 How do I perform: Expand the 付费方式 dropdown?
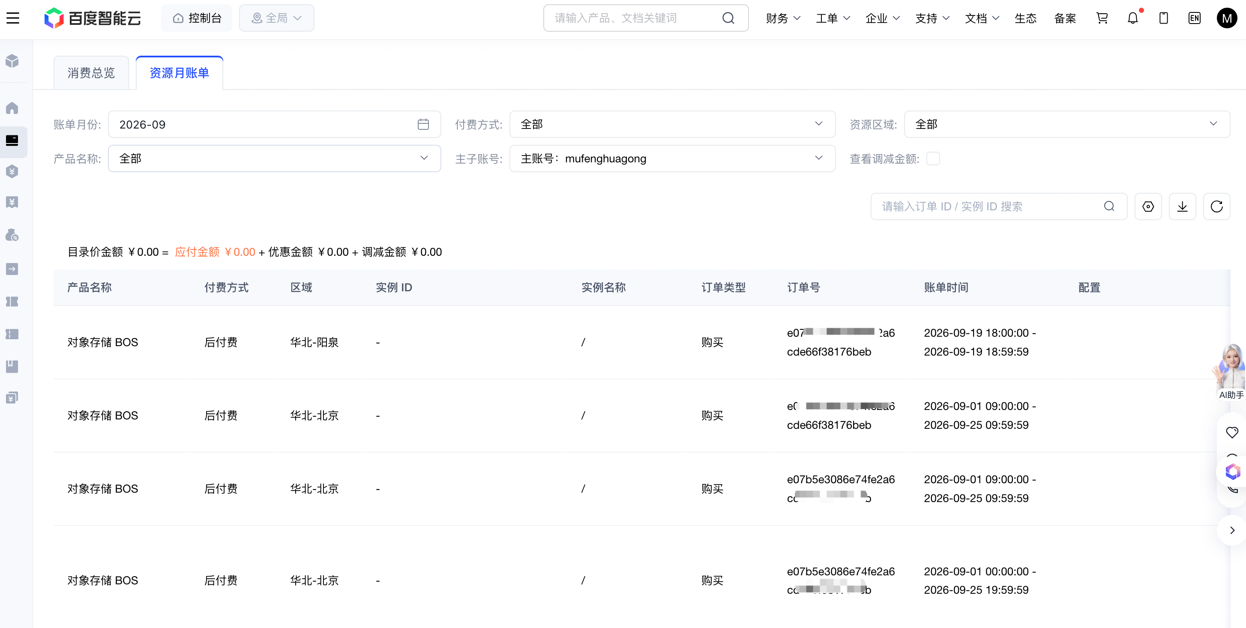[x=672, y=124]
